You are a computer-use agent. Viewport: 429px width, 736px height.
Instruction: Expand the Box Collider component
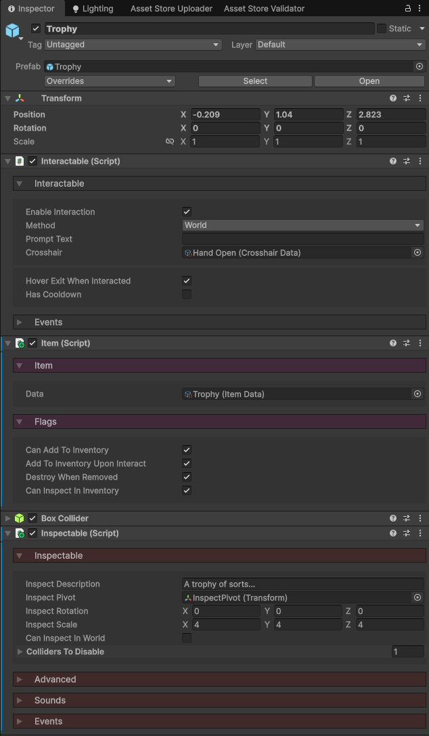pos(7,518)
